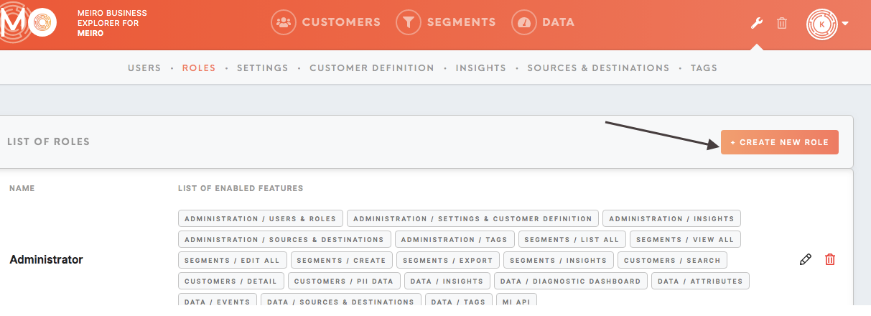
Task: Select the Sources & Destinations tab
Action: (598, 68)
